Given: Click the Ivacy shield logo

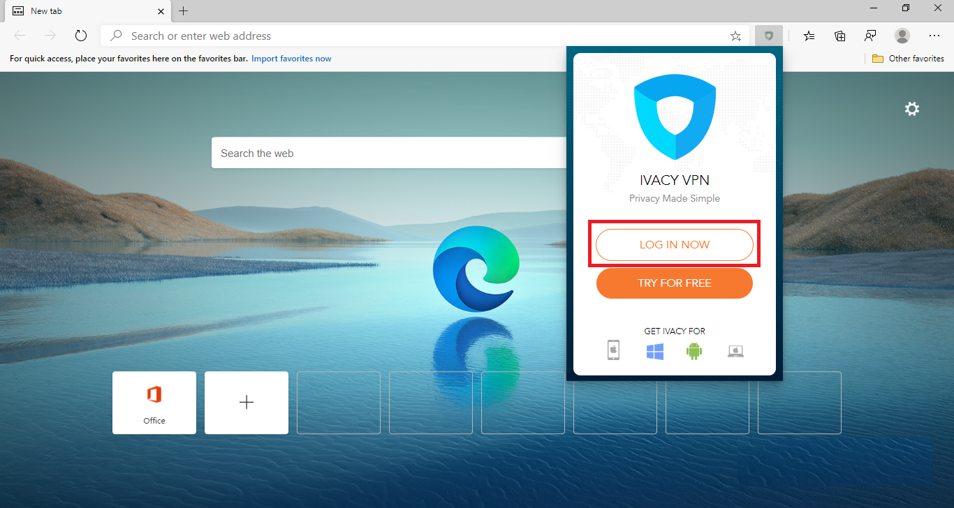Looking at the screenshot, I should point(675,118).
